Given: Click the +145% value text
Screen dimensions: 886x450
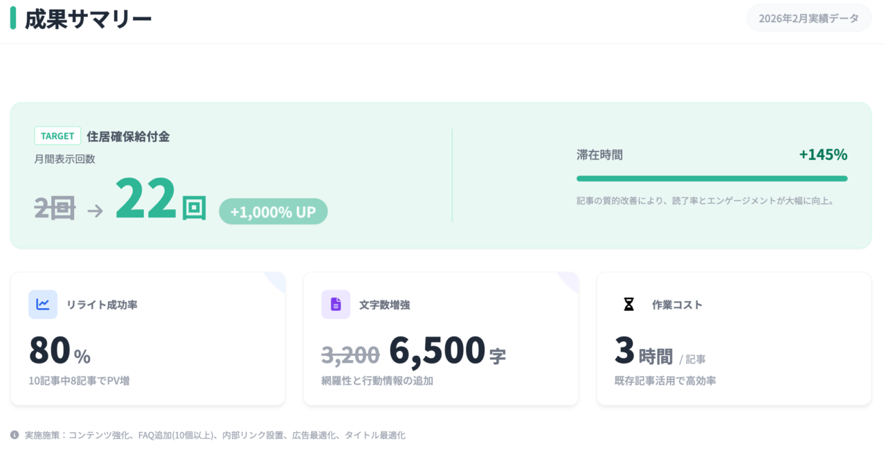Looking at the screenshot, I should point(823,154).
